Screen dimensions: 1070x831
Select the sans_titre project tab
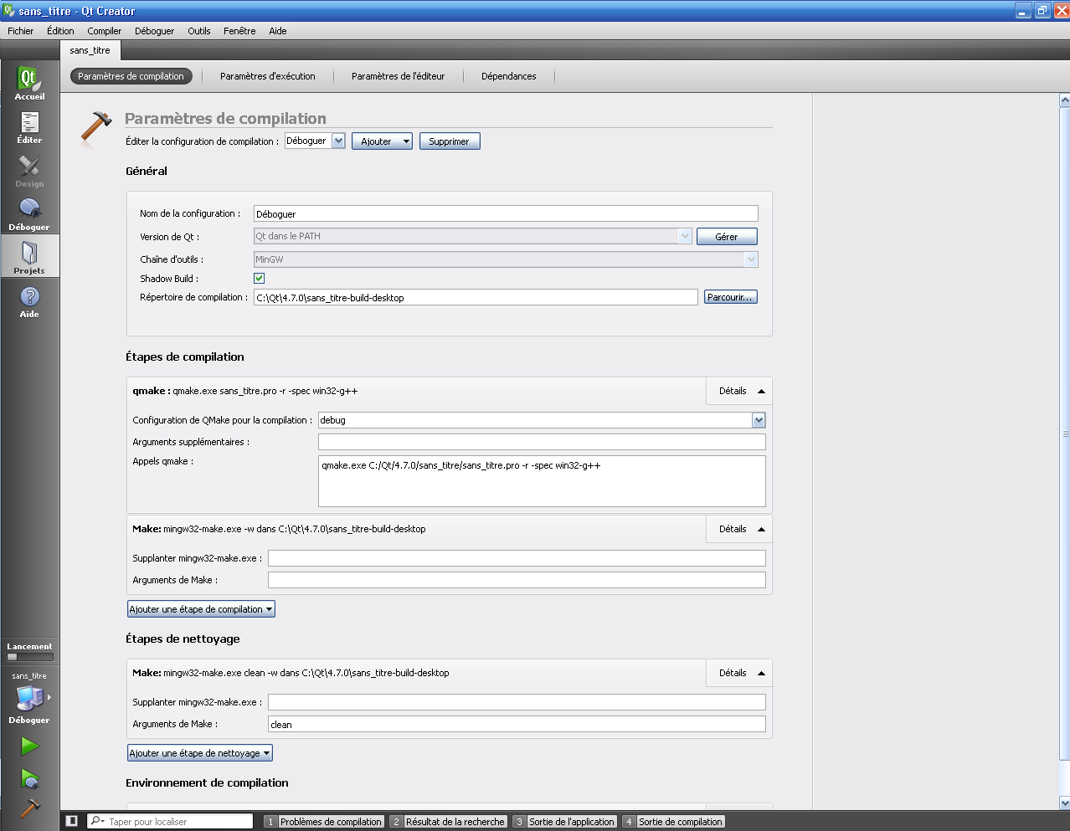click(x=90, y=50)
